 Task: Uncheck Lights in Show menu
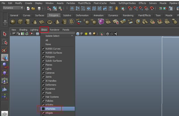[58, 69]
